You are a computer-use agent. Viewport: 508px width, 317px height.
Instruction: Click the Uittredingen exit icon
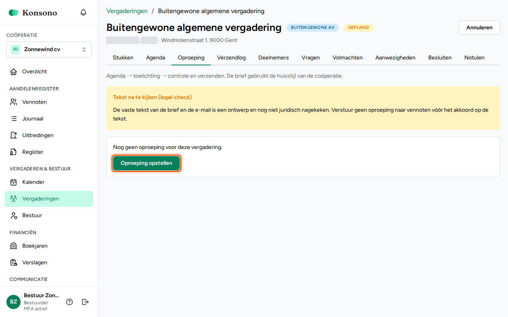(13, 136)
